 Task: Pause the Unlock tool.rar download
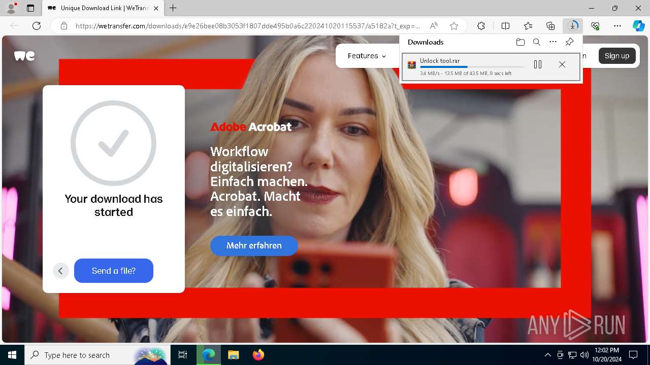pyautogui.click(x=538, y=64)
